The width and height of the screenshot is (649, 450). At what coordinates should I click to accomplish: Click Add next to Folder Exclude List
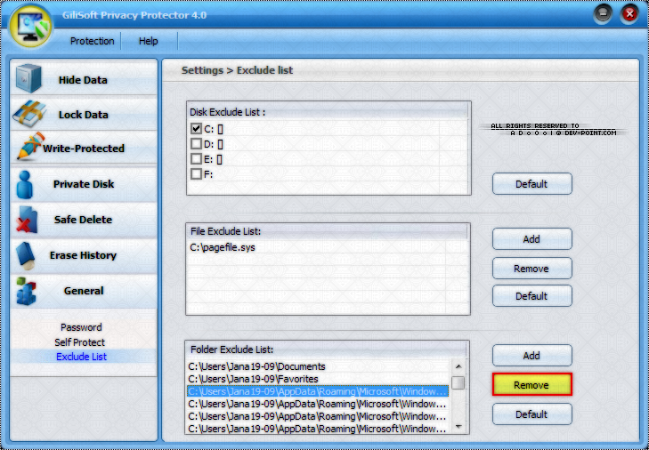pos(531,356)
